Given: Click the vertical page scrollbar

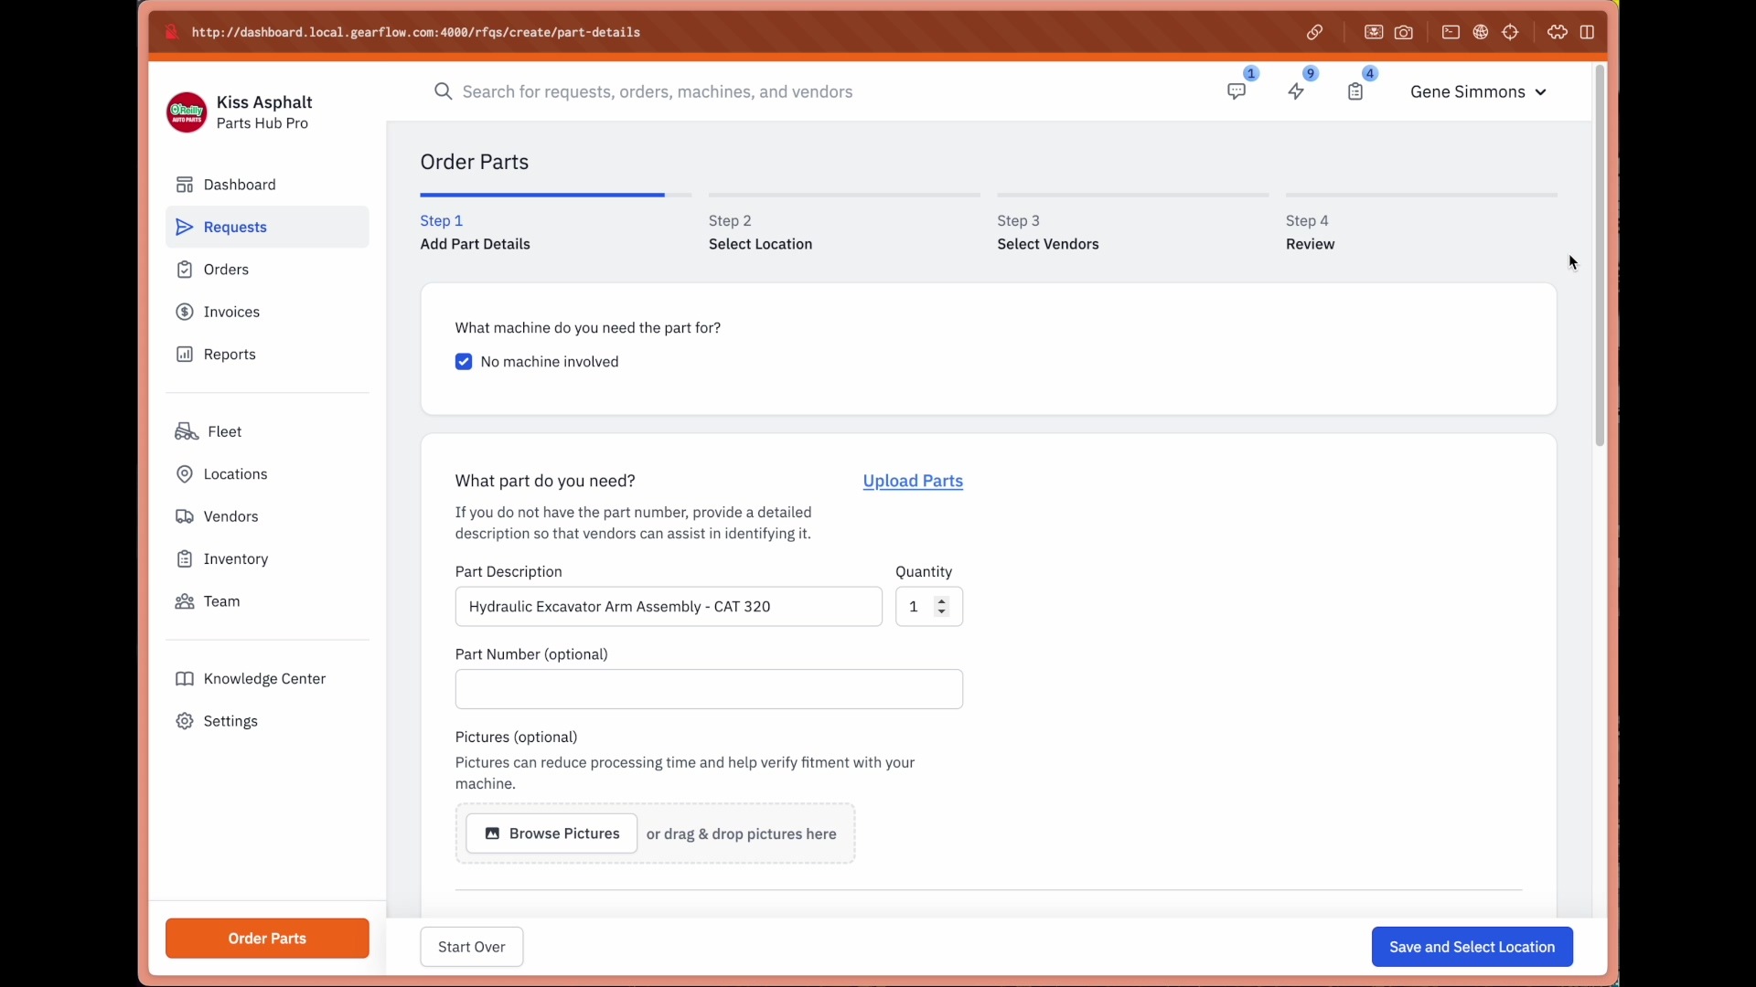Looking at the screenshot, I should click(1600, 256).
